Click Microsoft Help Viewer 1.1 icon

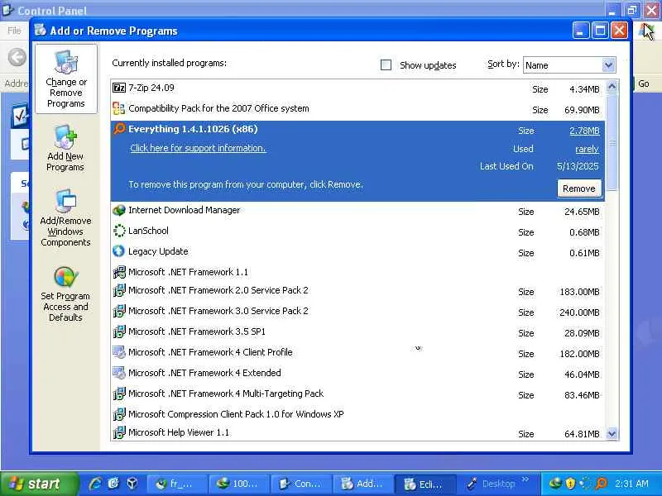tap(119, 432)
